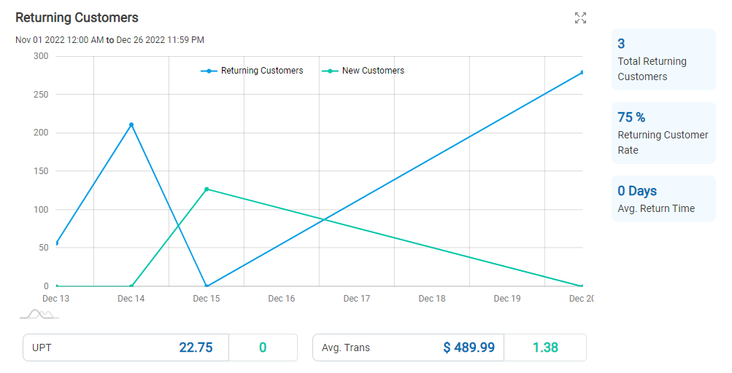
Task: Click the Avg. Trans amount $489.99
Action: (469, 348)
